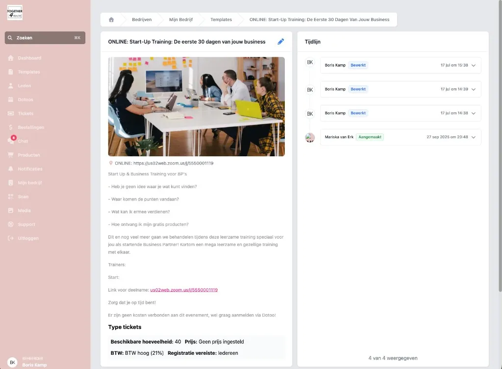
Task: Navigate to the Templates breadcrumb
Action: coord(221,20)
